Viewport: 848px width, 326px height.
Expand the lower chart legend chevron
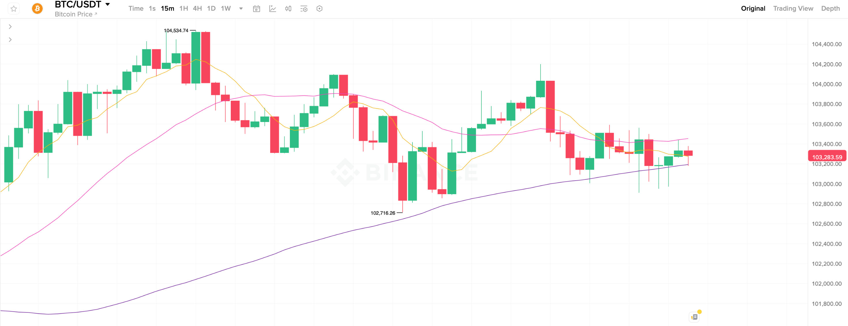pos(10,40)
